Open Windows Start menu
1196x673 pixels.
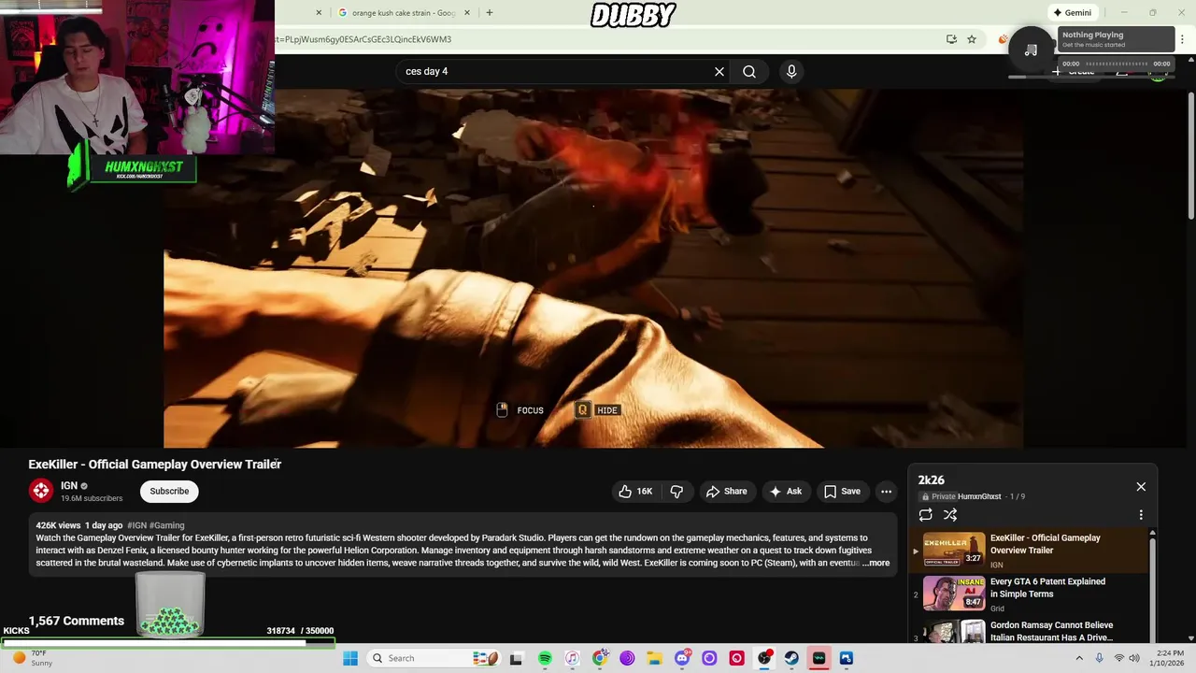pyautogui.click(x=350, y=658)
